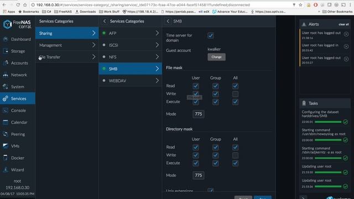
Task: Enable Directory mask All Write checkbox
Action: pos(235,155)
